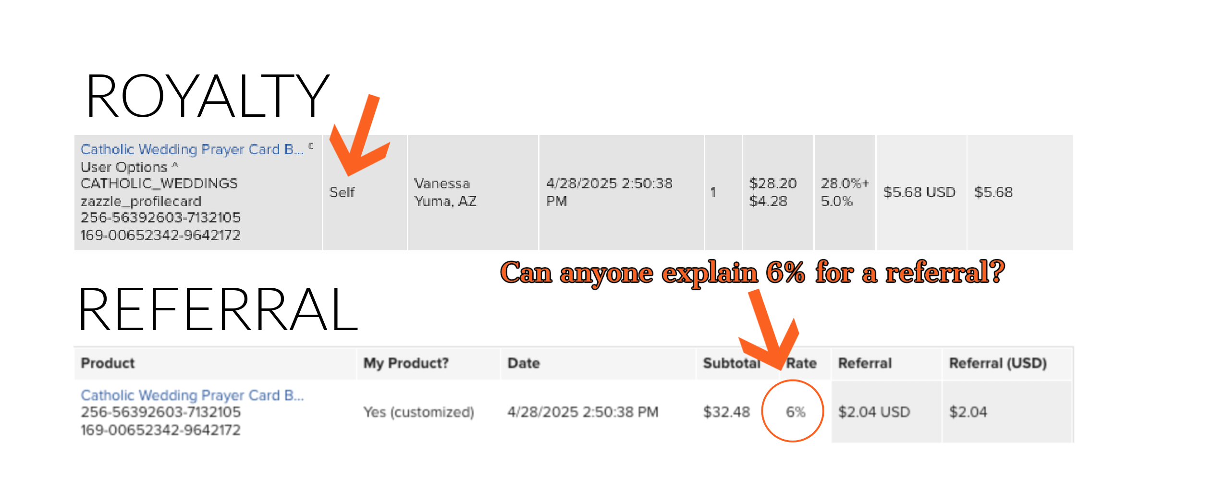Click the 28.0%+ 5.0% royalty rate cell

click(845, 192)
